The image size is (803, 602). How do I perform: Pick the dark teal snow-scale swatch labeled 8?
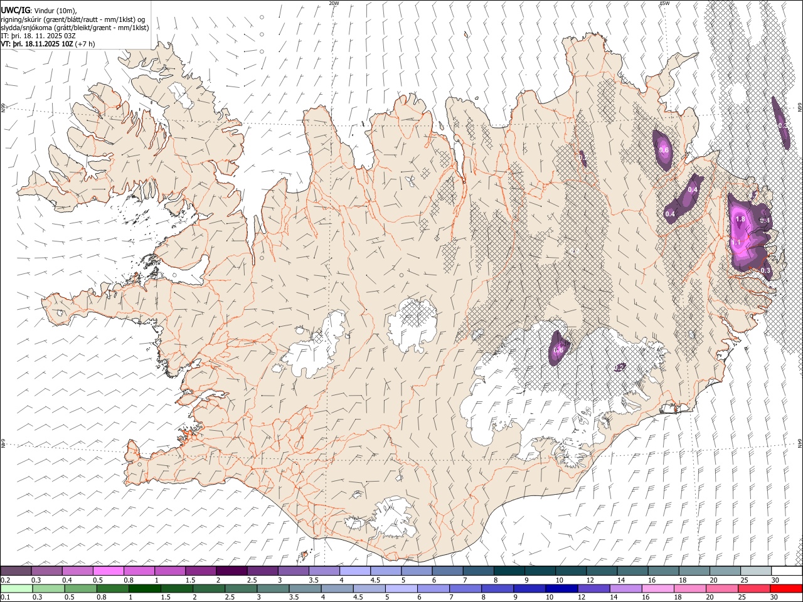(509, 571)
